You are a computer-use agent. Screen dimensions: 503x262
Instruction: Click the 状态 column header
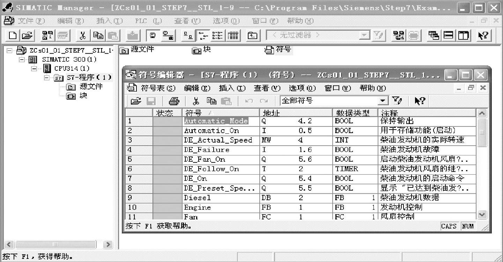coord(168,113)
